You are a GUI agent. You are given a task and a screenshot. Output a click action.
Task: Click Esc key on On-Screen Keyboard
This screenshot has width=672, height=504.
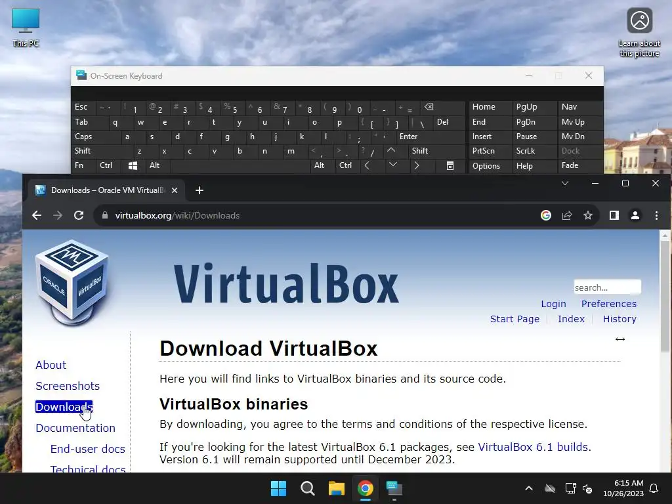pos(83,107)
